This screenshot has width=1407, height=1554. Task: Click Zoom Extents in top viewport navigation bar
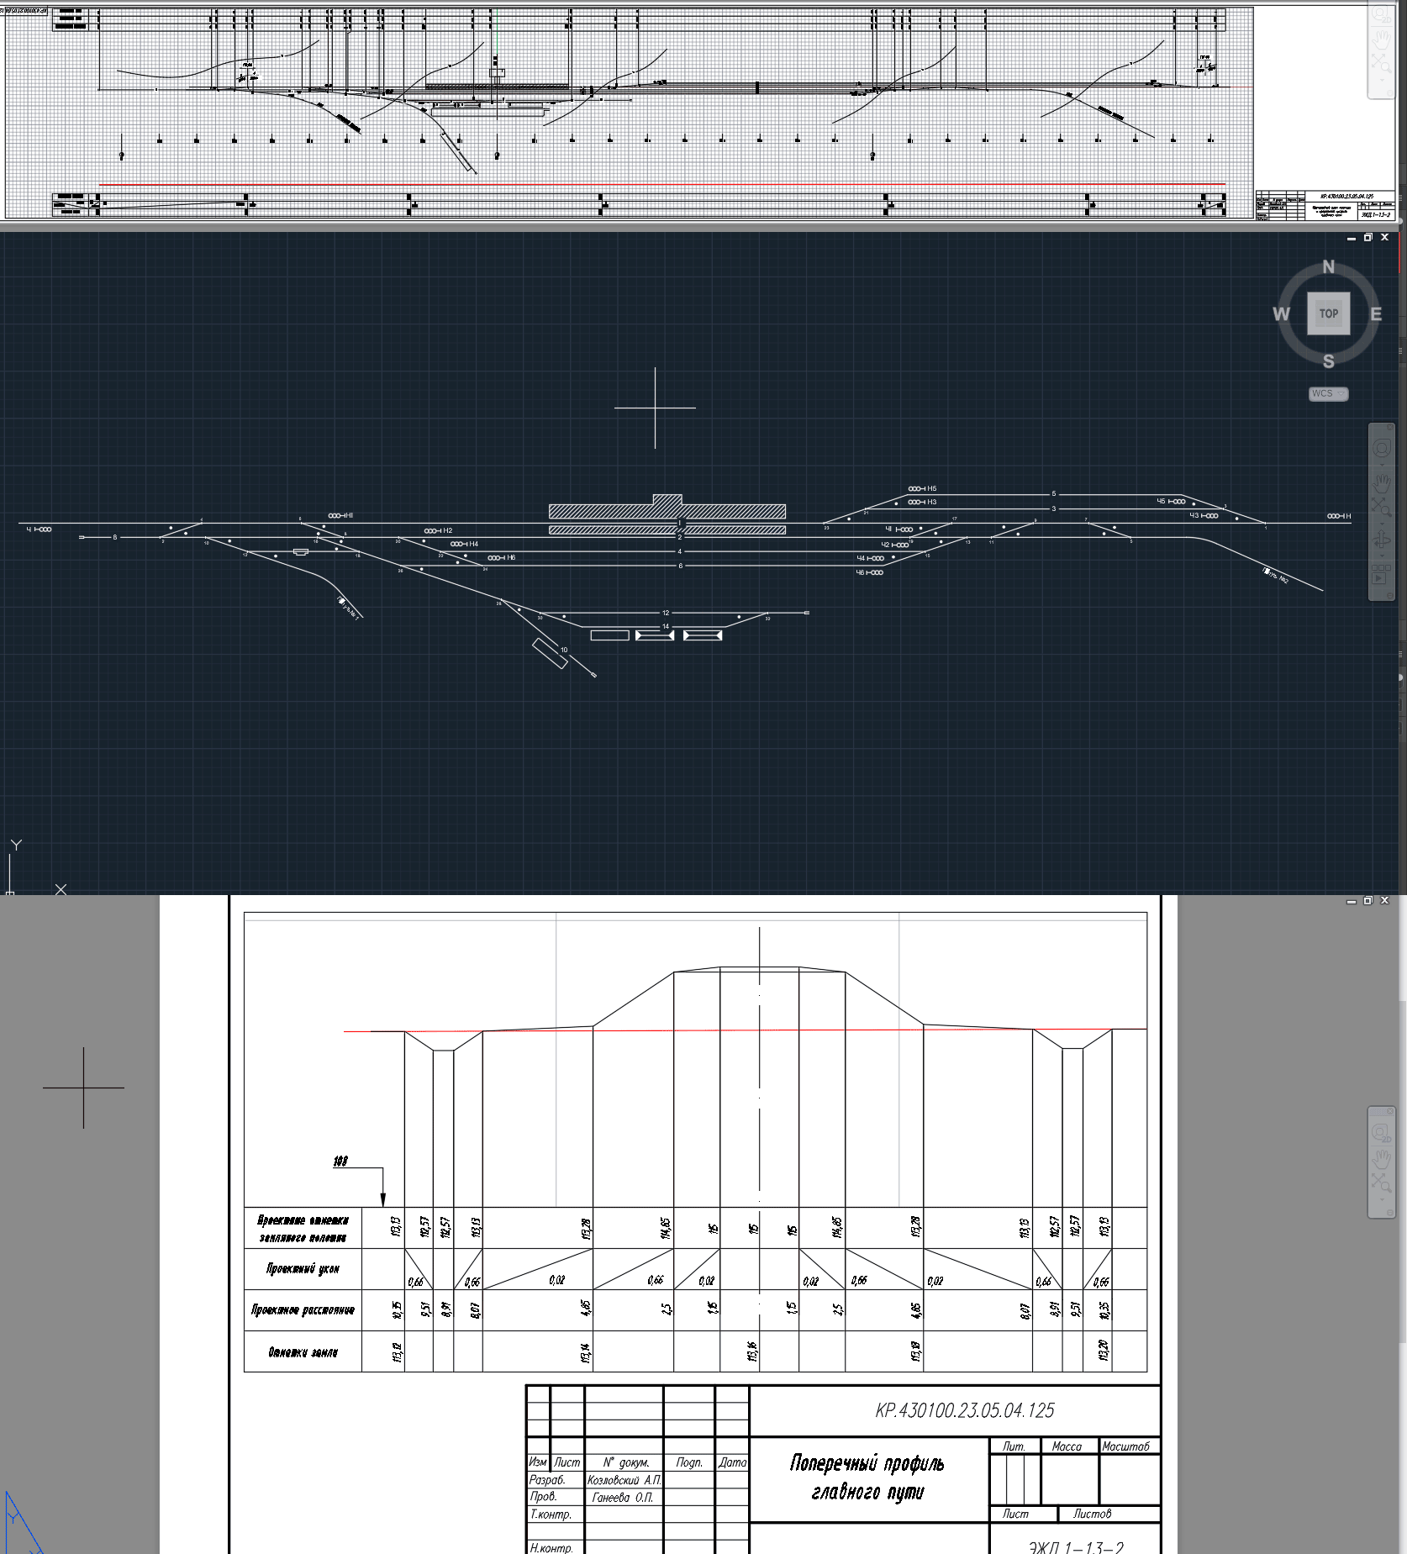pos(1382,62)
